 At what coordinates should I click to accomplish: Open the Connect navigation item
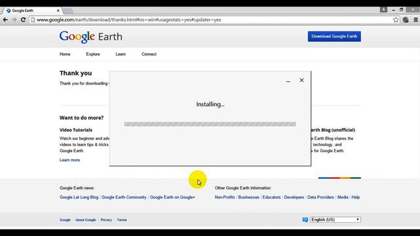tap(149, 54)
